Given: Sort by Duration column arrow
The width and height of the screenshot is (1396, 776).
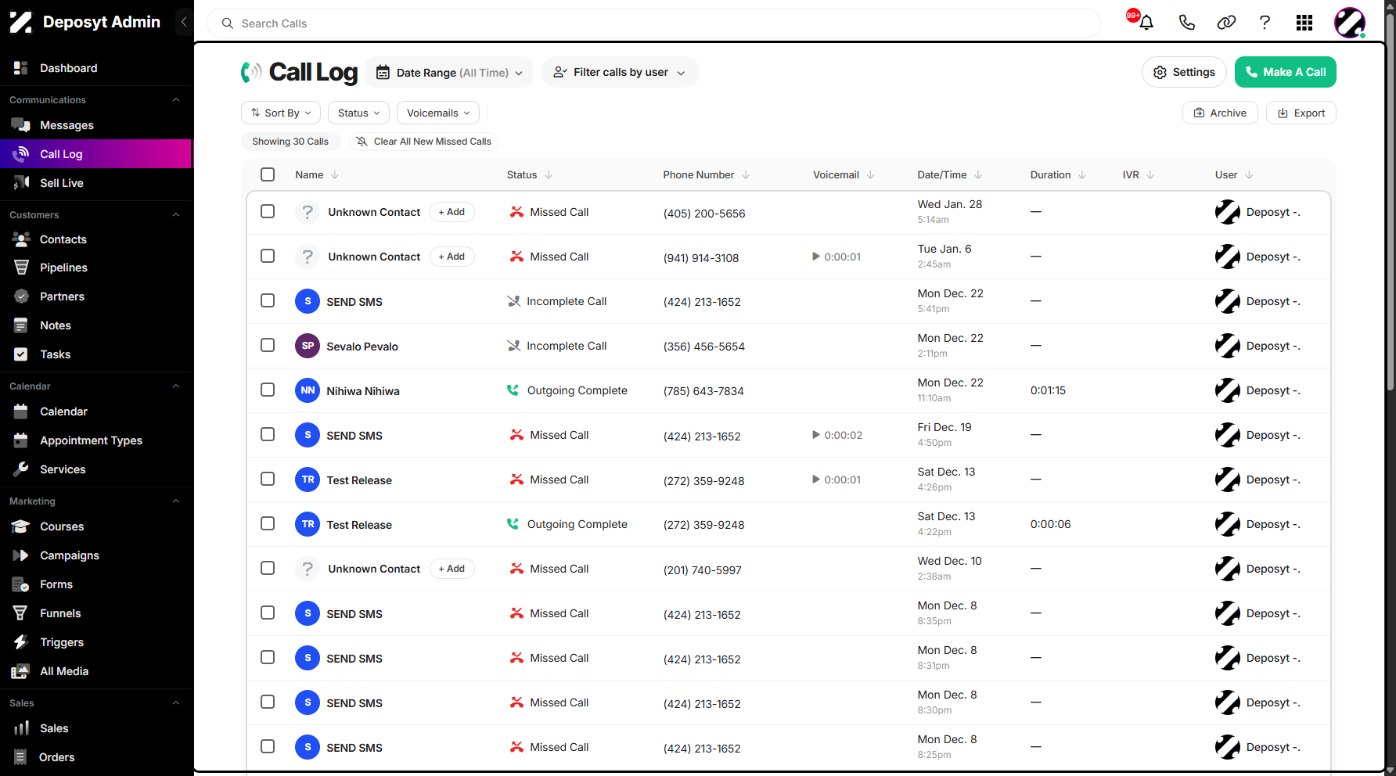Looking at the screenshot, I should (x=1082, y=174).
